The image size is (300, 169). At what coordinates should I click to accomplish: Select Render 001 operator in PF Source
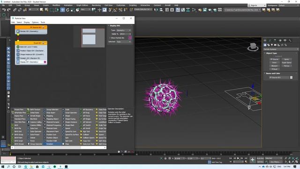point(31,31)
